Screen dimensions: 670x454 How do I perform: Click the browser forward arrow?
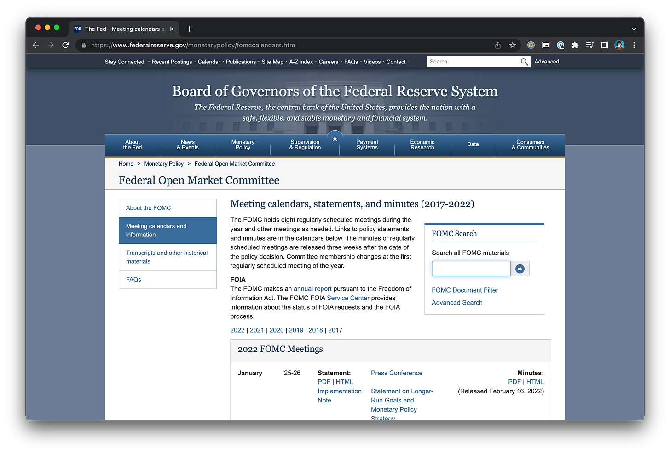pyautogui.click(x=51, y=45)
